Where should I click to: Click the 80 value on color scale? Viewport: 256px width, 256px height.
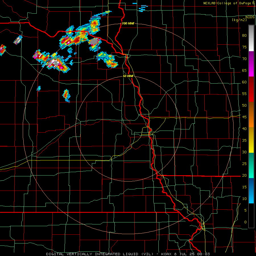[244, 36]
